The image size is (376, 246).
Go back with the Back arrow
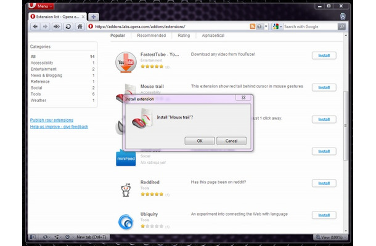tap(35, 26)
